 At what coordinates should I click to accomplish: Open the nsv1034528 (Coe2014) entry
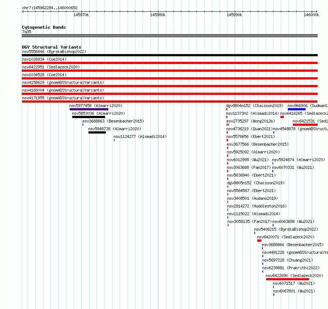click(x=44, y=75)
